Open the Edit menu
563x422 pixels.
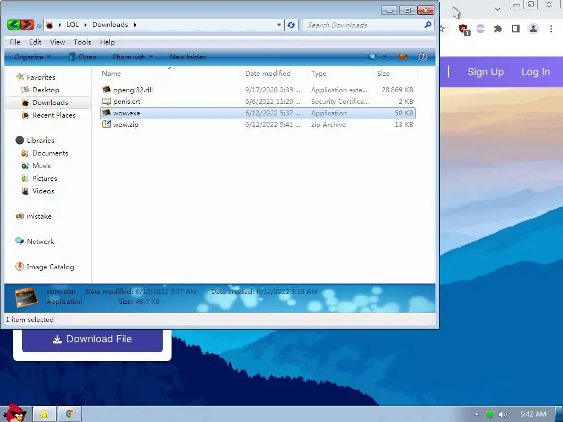pos(35,42)
